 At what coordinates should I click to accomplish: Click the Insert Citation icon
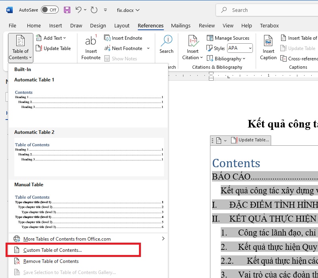[x=193, y=41]
